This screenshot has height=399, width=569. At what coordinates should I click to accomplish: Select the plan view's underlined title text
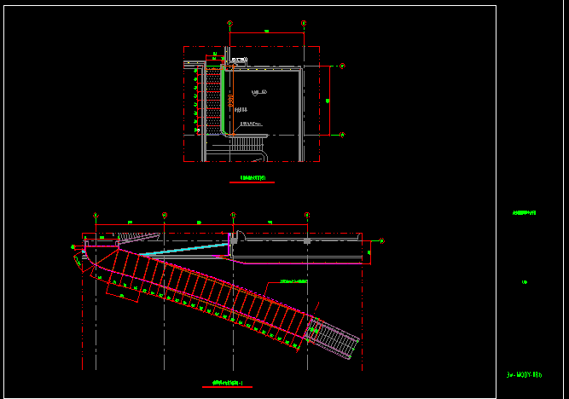[x=253, y=179]
